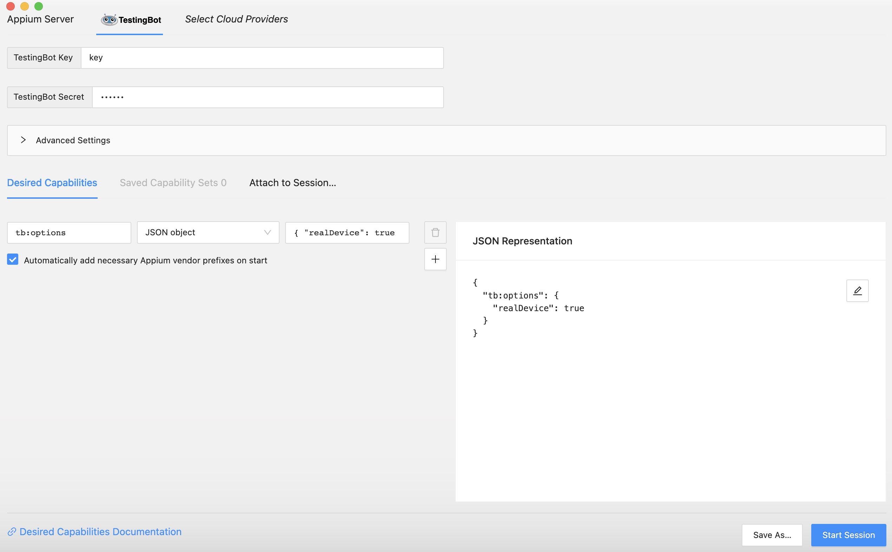Screen dimensions: 892x552
Task: Click the capability value field with realDevice
Action: tap(347, 232)
